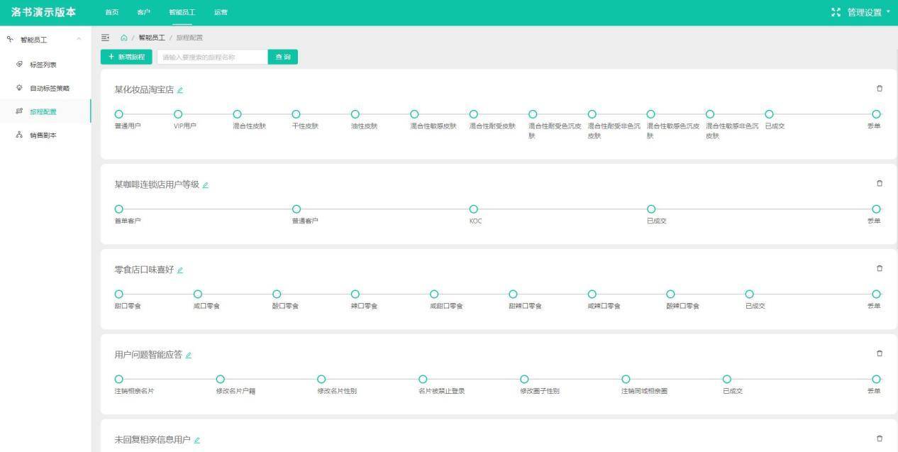Focus the journey name search field
The width and height of the screenshot is (898, 452).
pos(212,57)
